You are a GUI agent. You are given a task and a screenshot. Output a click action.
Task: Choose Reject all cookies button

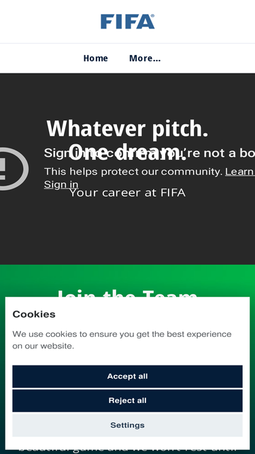coord(128,401)
